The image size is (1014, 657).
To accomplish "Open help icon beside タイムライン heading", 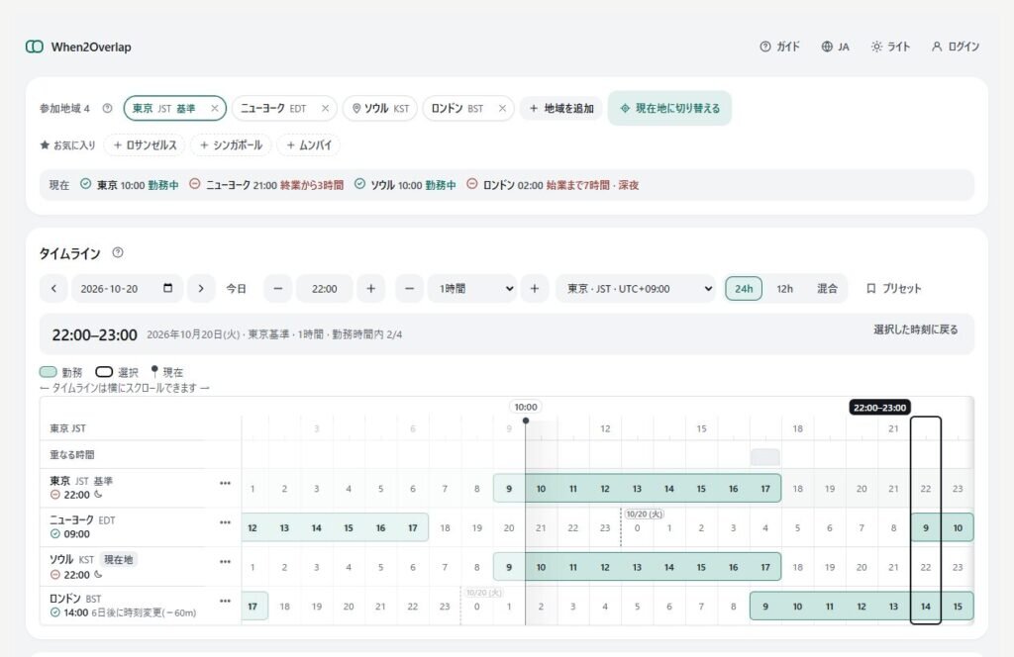I will (118, 252).
